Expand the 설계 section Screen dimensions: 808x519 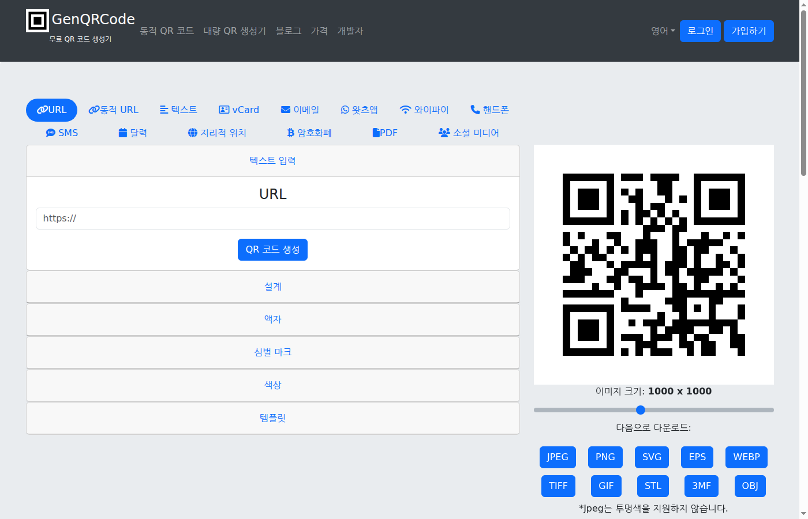[272, 287]
